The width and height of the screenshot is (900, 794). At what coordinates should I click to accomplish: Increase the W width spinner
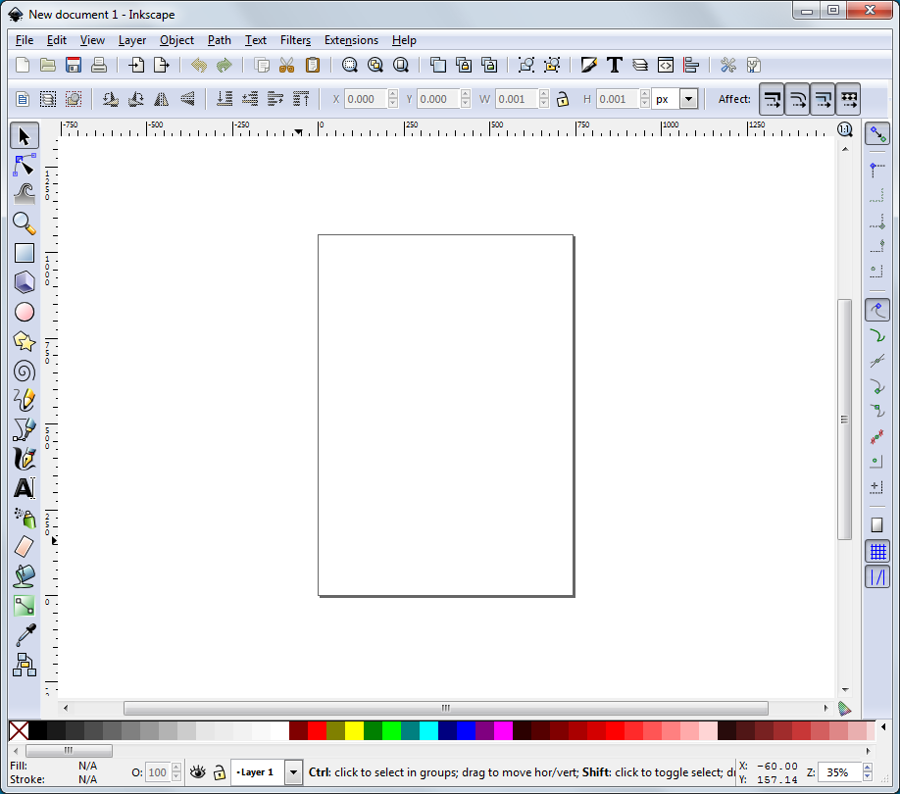pyautogui.click(x=543, y=94)
